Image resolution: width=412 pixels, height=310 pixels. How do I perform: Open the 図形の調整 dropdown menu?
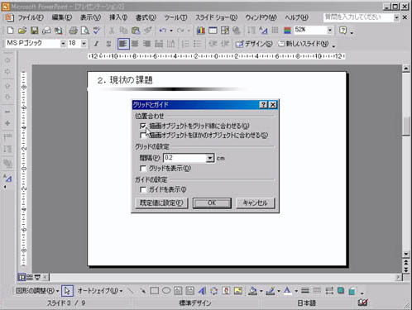tap(37, 291)
